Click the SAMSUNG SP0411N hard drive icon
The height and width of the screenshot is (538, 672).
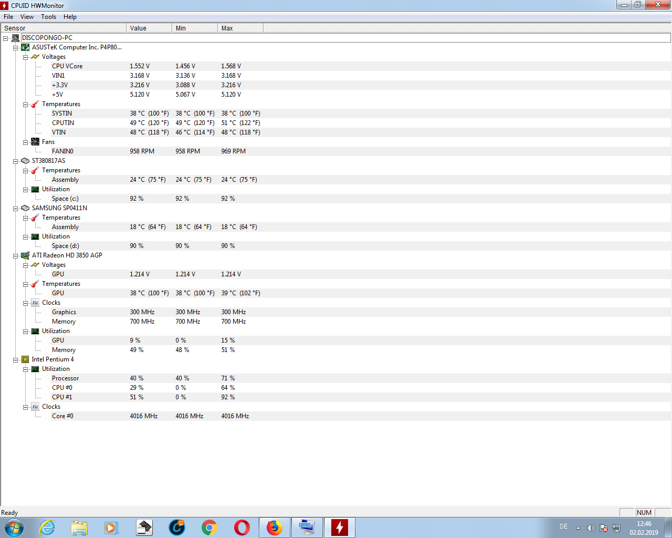[25, 208]
